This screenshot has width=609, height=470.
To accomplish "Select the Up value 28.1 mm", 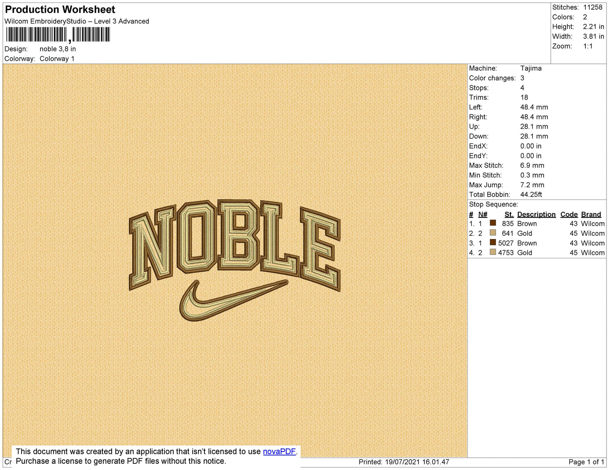I will 534,126.
